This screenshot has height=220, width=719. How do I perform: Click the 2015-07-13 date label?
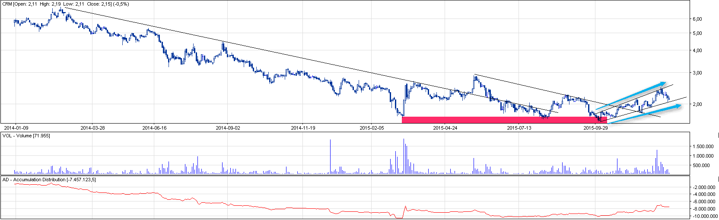519,128
